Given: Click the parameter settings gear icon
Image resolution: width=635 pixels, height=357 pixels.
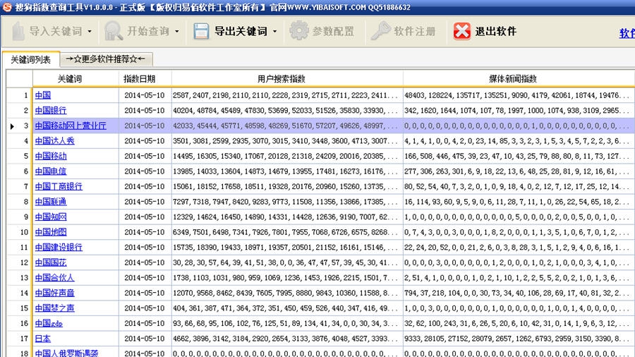Looking at the screenshot, I should 299,32.
